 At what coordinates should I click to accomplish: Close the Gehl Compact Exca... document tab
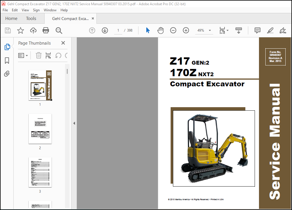[93, 19]
